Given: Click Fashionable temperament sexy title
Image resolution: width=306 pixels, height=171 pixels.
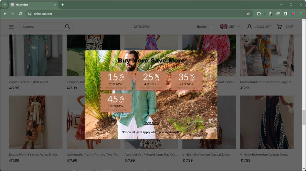Looking at the screenshot, I should pos(267,82).
